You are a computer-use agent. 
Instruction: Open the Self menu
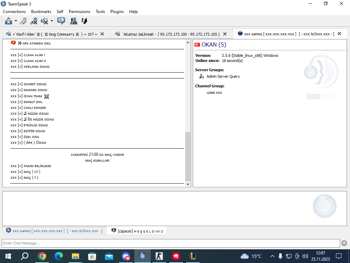click(60, 12)
